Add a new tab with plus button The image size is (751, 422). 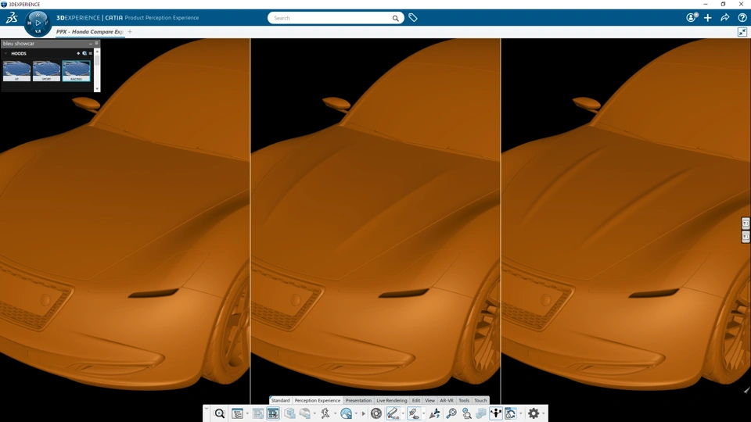click(x=130, y=31)
